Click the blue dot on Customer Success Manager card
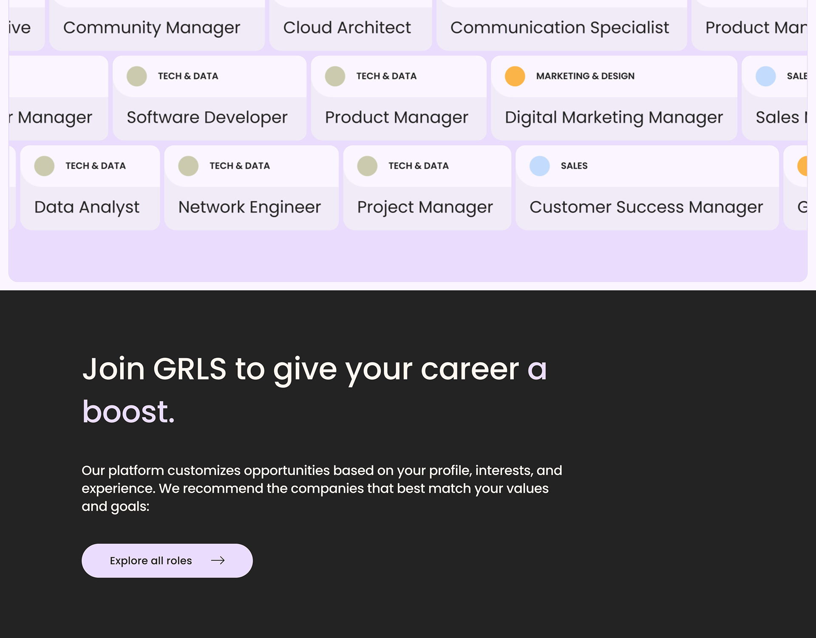 coord(539,166)
